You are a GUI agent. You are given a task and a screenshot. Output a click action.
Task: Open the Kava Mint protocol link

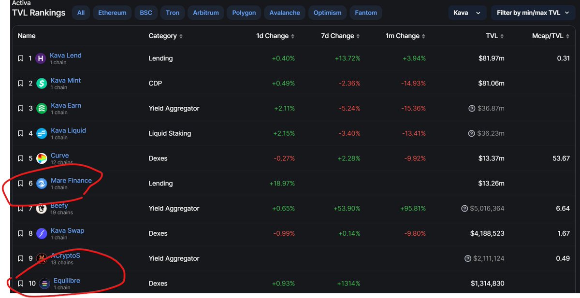[66, 81]
